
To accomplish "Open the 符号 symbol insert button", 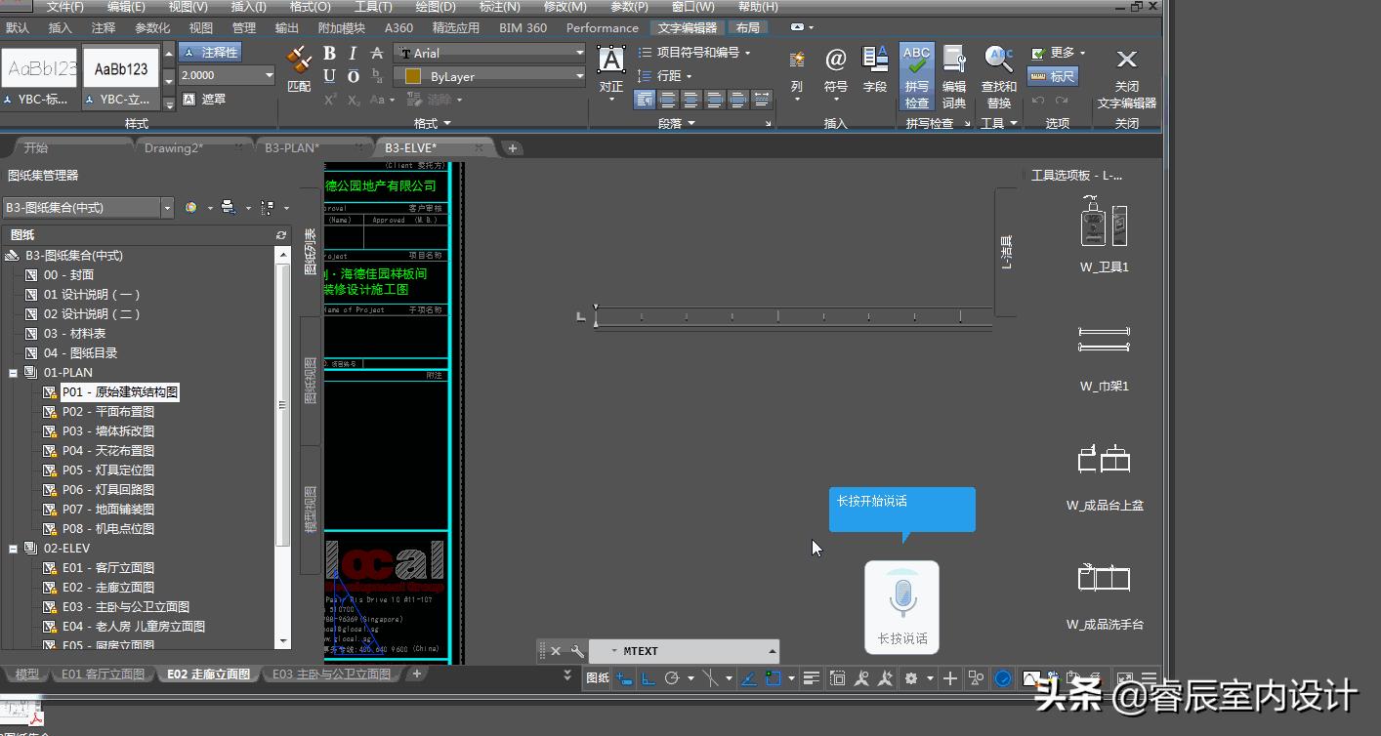I will (835, 61).
